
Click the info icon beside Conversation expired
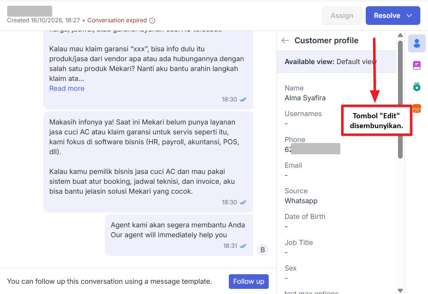152,21
